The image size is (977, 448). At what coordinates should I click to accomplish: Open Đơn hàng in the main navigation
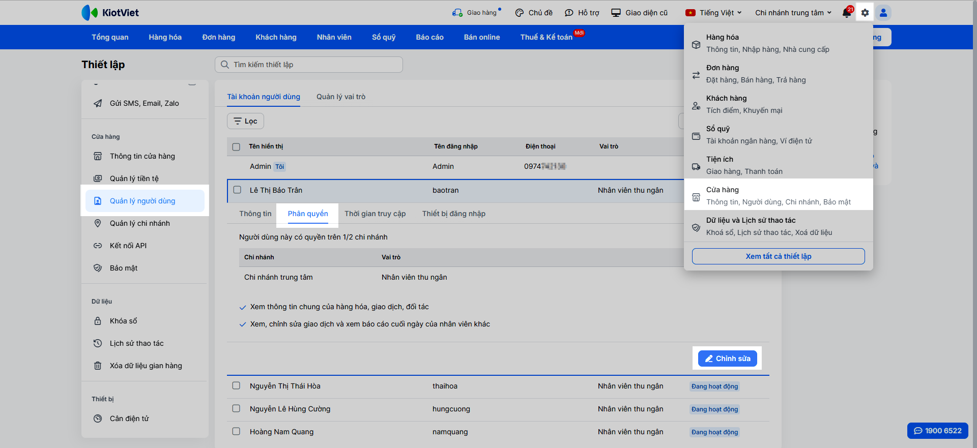click(219, 37)
